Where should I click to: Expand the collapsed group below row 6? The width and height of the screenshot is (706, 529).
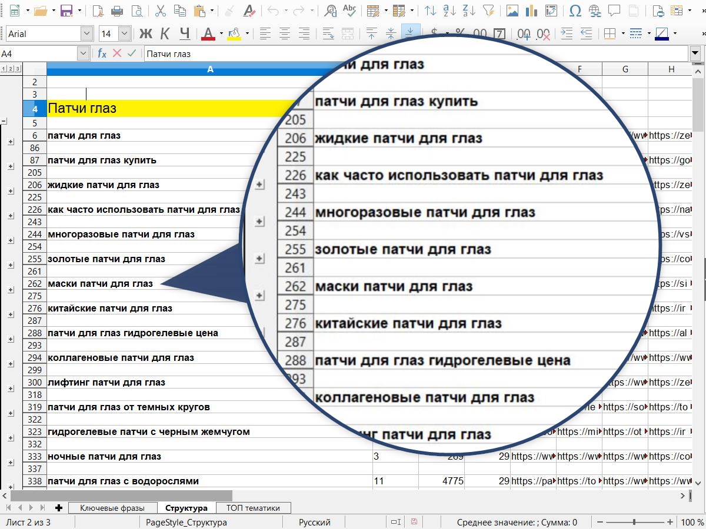(11, 142)
